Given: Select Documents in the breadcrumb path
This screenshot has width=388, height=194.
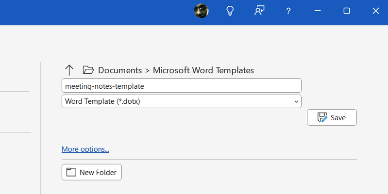Looking at the screenshot, I should [x=120, y=70].
